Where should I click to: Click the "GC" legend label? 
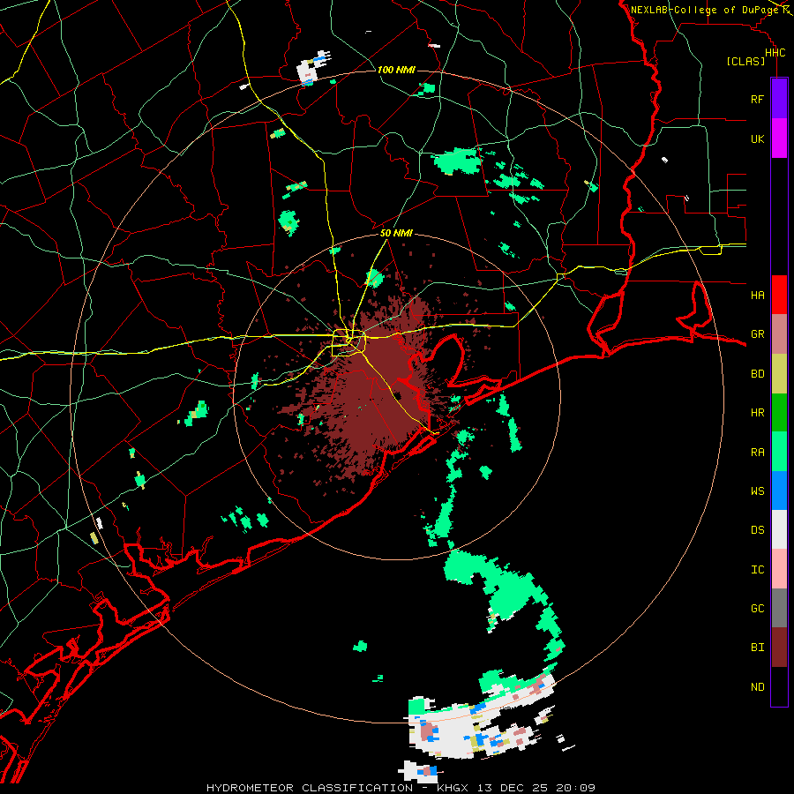pos(757,608)
